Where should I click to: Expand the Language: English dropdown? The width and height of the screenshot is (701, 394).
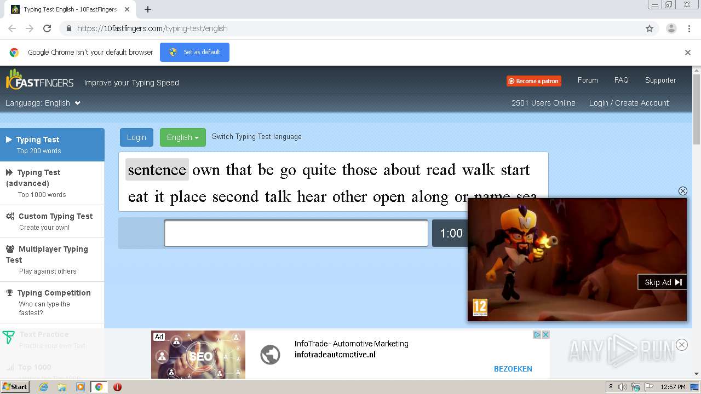tap(43, 103)
